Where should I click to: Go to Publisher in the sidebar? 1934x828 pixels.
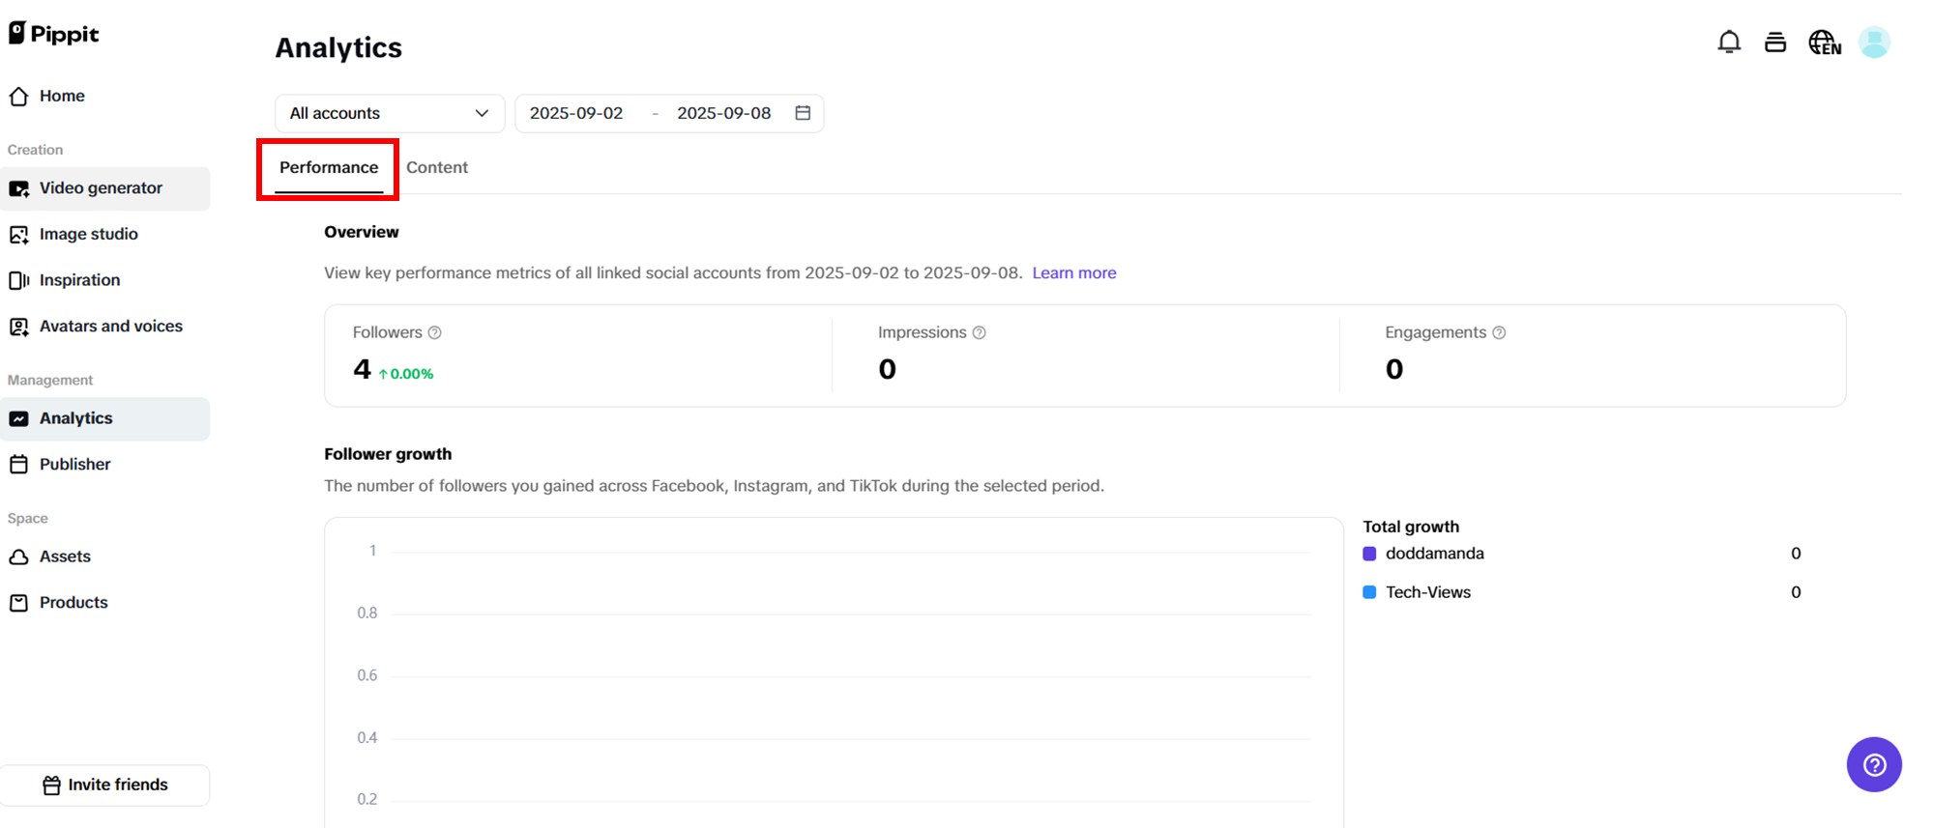(74, 465)
